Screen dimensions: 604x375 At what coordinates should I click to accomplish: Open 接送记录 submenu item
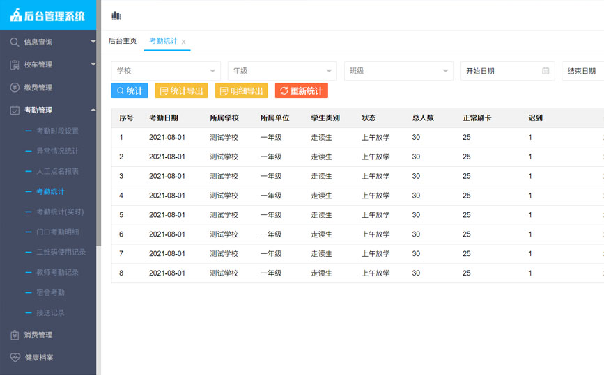pos(50,312)
